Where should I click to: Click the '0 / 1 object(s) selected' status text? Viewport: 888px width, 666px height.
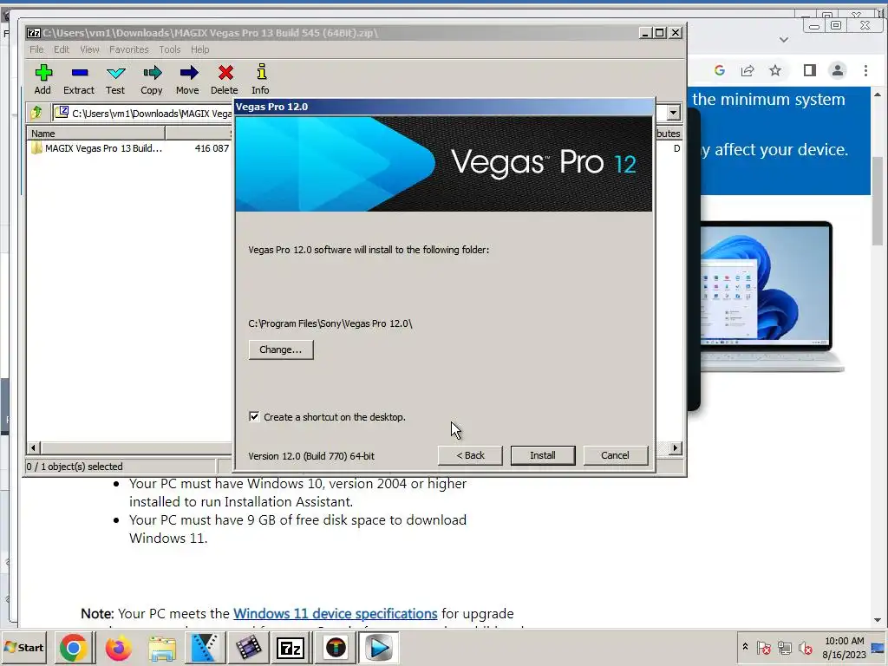coord(75,466)
